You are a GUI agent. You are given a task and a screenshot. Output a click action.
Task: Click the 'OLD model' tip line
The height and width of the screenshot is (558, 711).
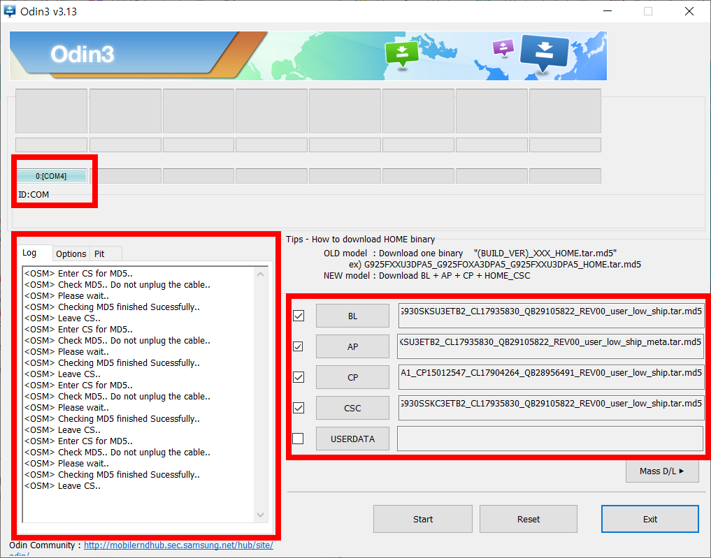[x=471, y=254]
